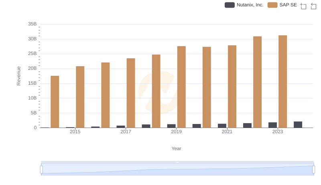Image resolution: width=321 pixels, height=185 pixels.
Task: Click the 2015 x-axis label
Action: pyautogui.click(x=75, y=132)
